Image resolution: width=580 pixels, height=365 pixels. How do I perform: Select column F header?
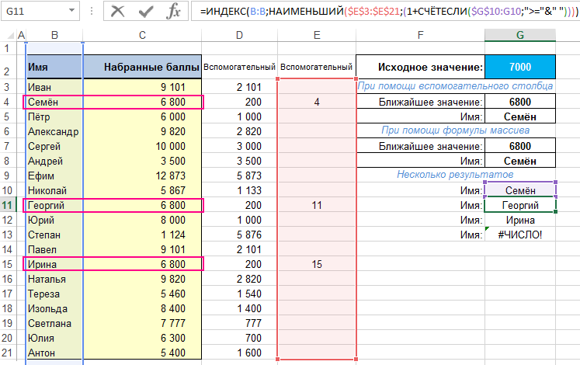point(420,35)
